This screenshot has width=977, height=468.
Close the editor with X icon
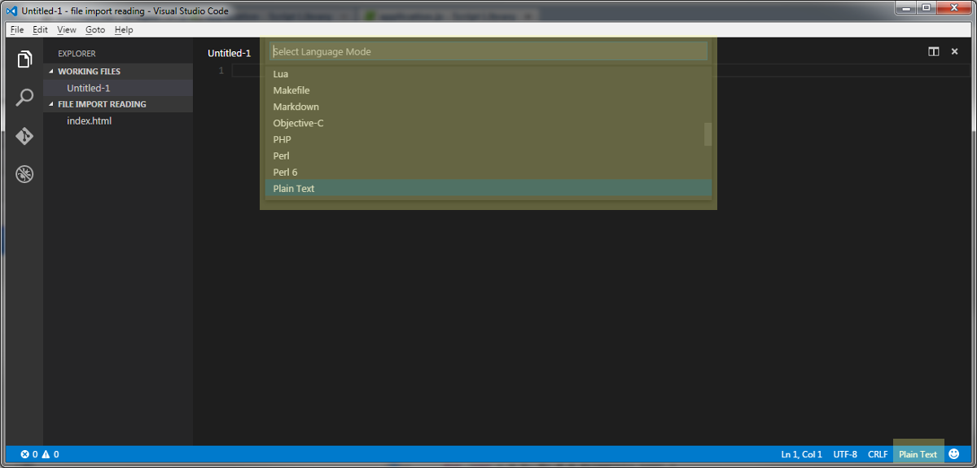[956, 52]
